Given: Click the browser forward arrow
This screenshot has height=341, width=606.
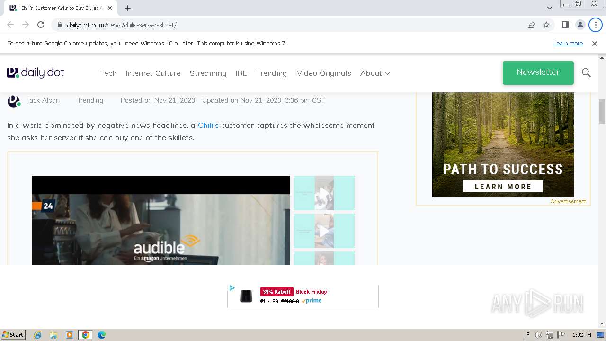Looking at the screenshot, I should click(x=26, y=25).
